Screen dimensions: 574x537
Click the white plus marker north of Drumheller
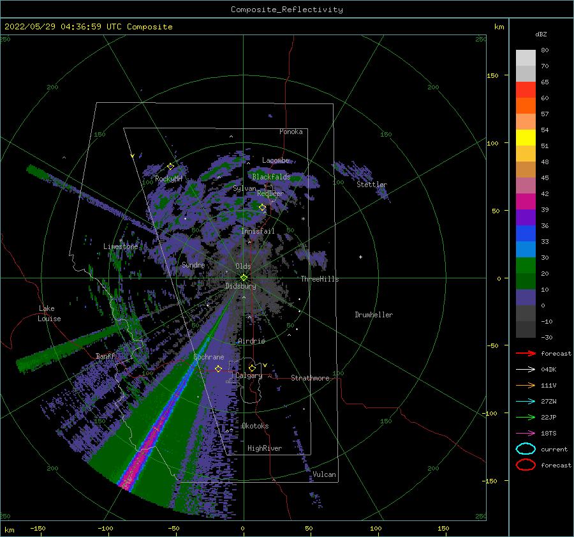click(360, 257)
